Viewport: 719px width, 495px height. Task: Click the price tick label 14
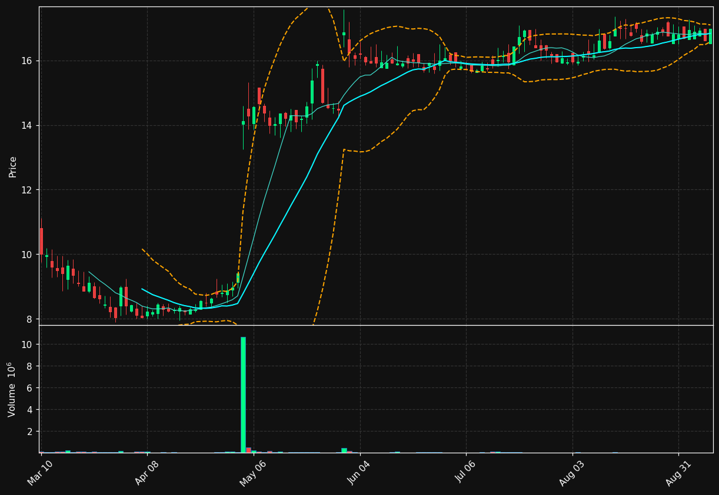[x=28, y=125]
